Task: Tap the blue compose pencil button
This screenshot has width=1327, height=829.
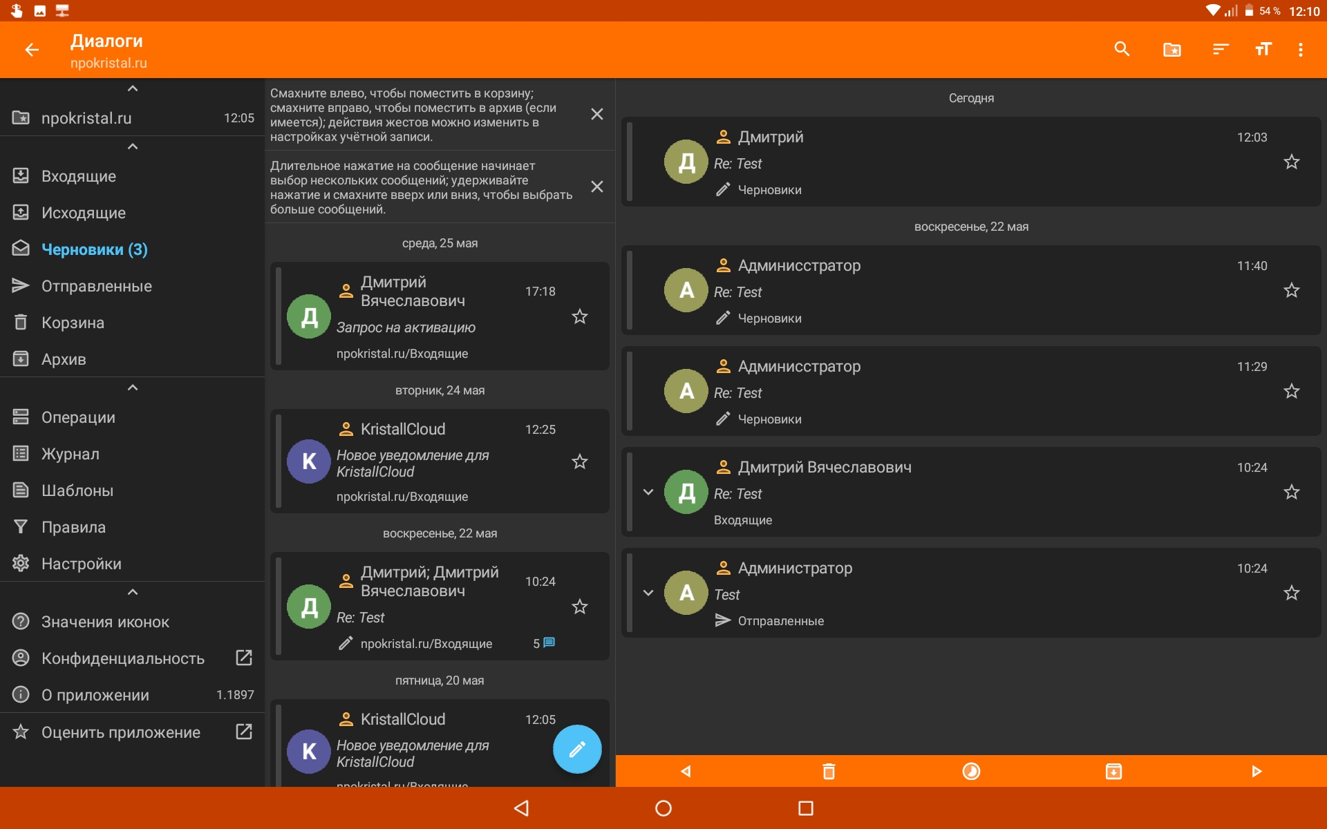Action: click(x=577, y=749)
